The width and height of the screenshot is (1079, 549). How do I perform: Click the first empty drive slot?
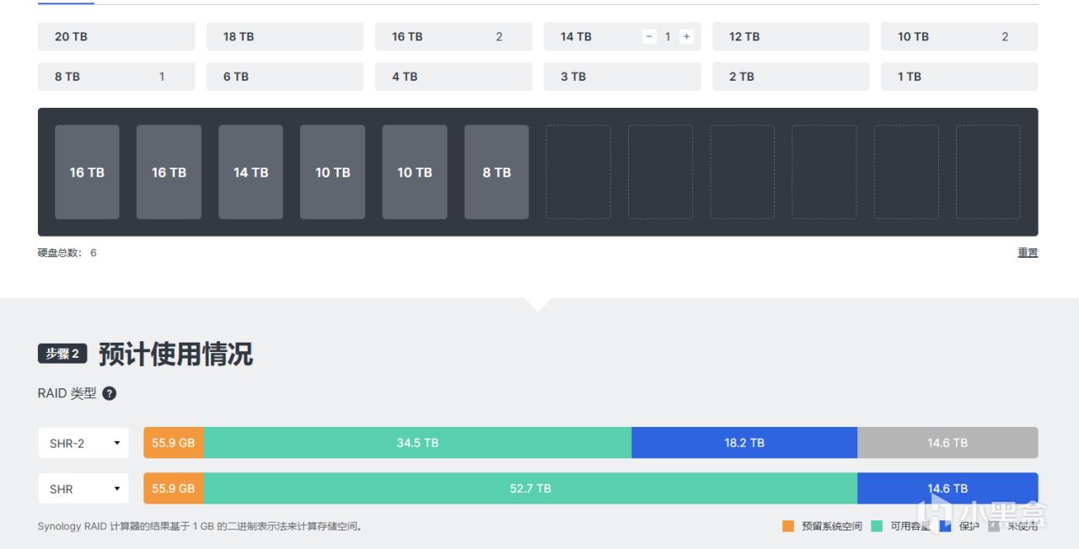[578, 173]
